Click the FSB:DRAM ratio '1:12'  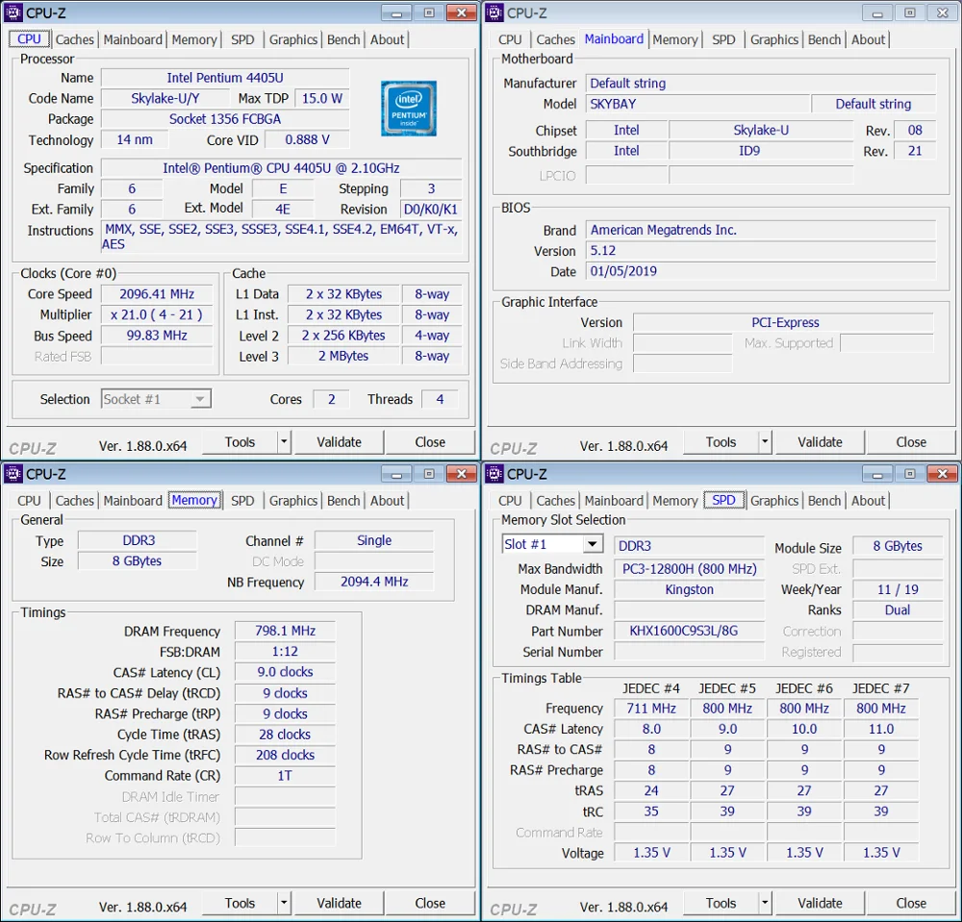click(286, 651)
